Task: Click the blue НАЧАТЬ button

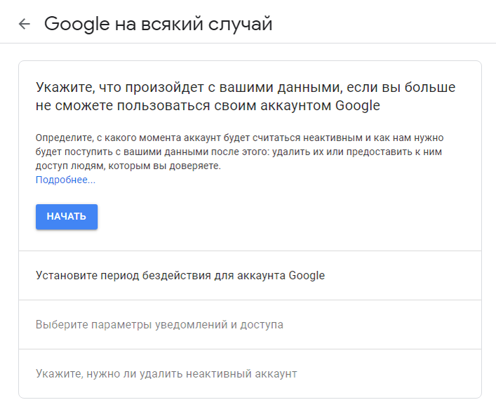Action: (67, 217)
